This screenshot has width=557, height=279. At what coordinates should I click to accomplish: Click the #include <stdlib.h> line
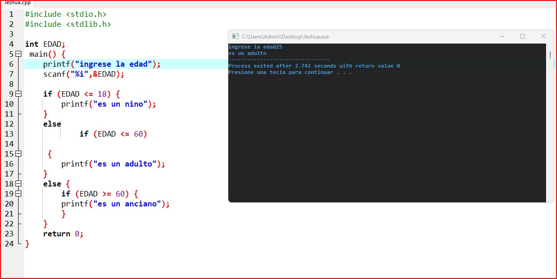tap(68, 24)
